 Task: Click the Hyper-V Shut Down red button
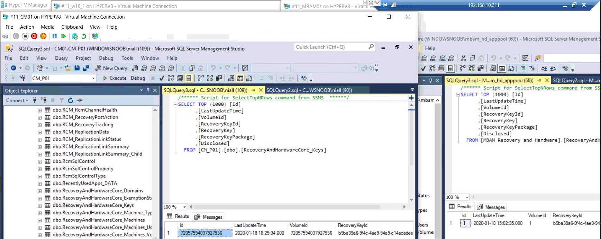click(34, 36)
